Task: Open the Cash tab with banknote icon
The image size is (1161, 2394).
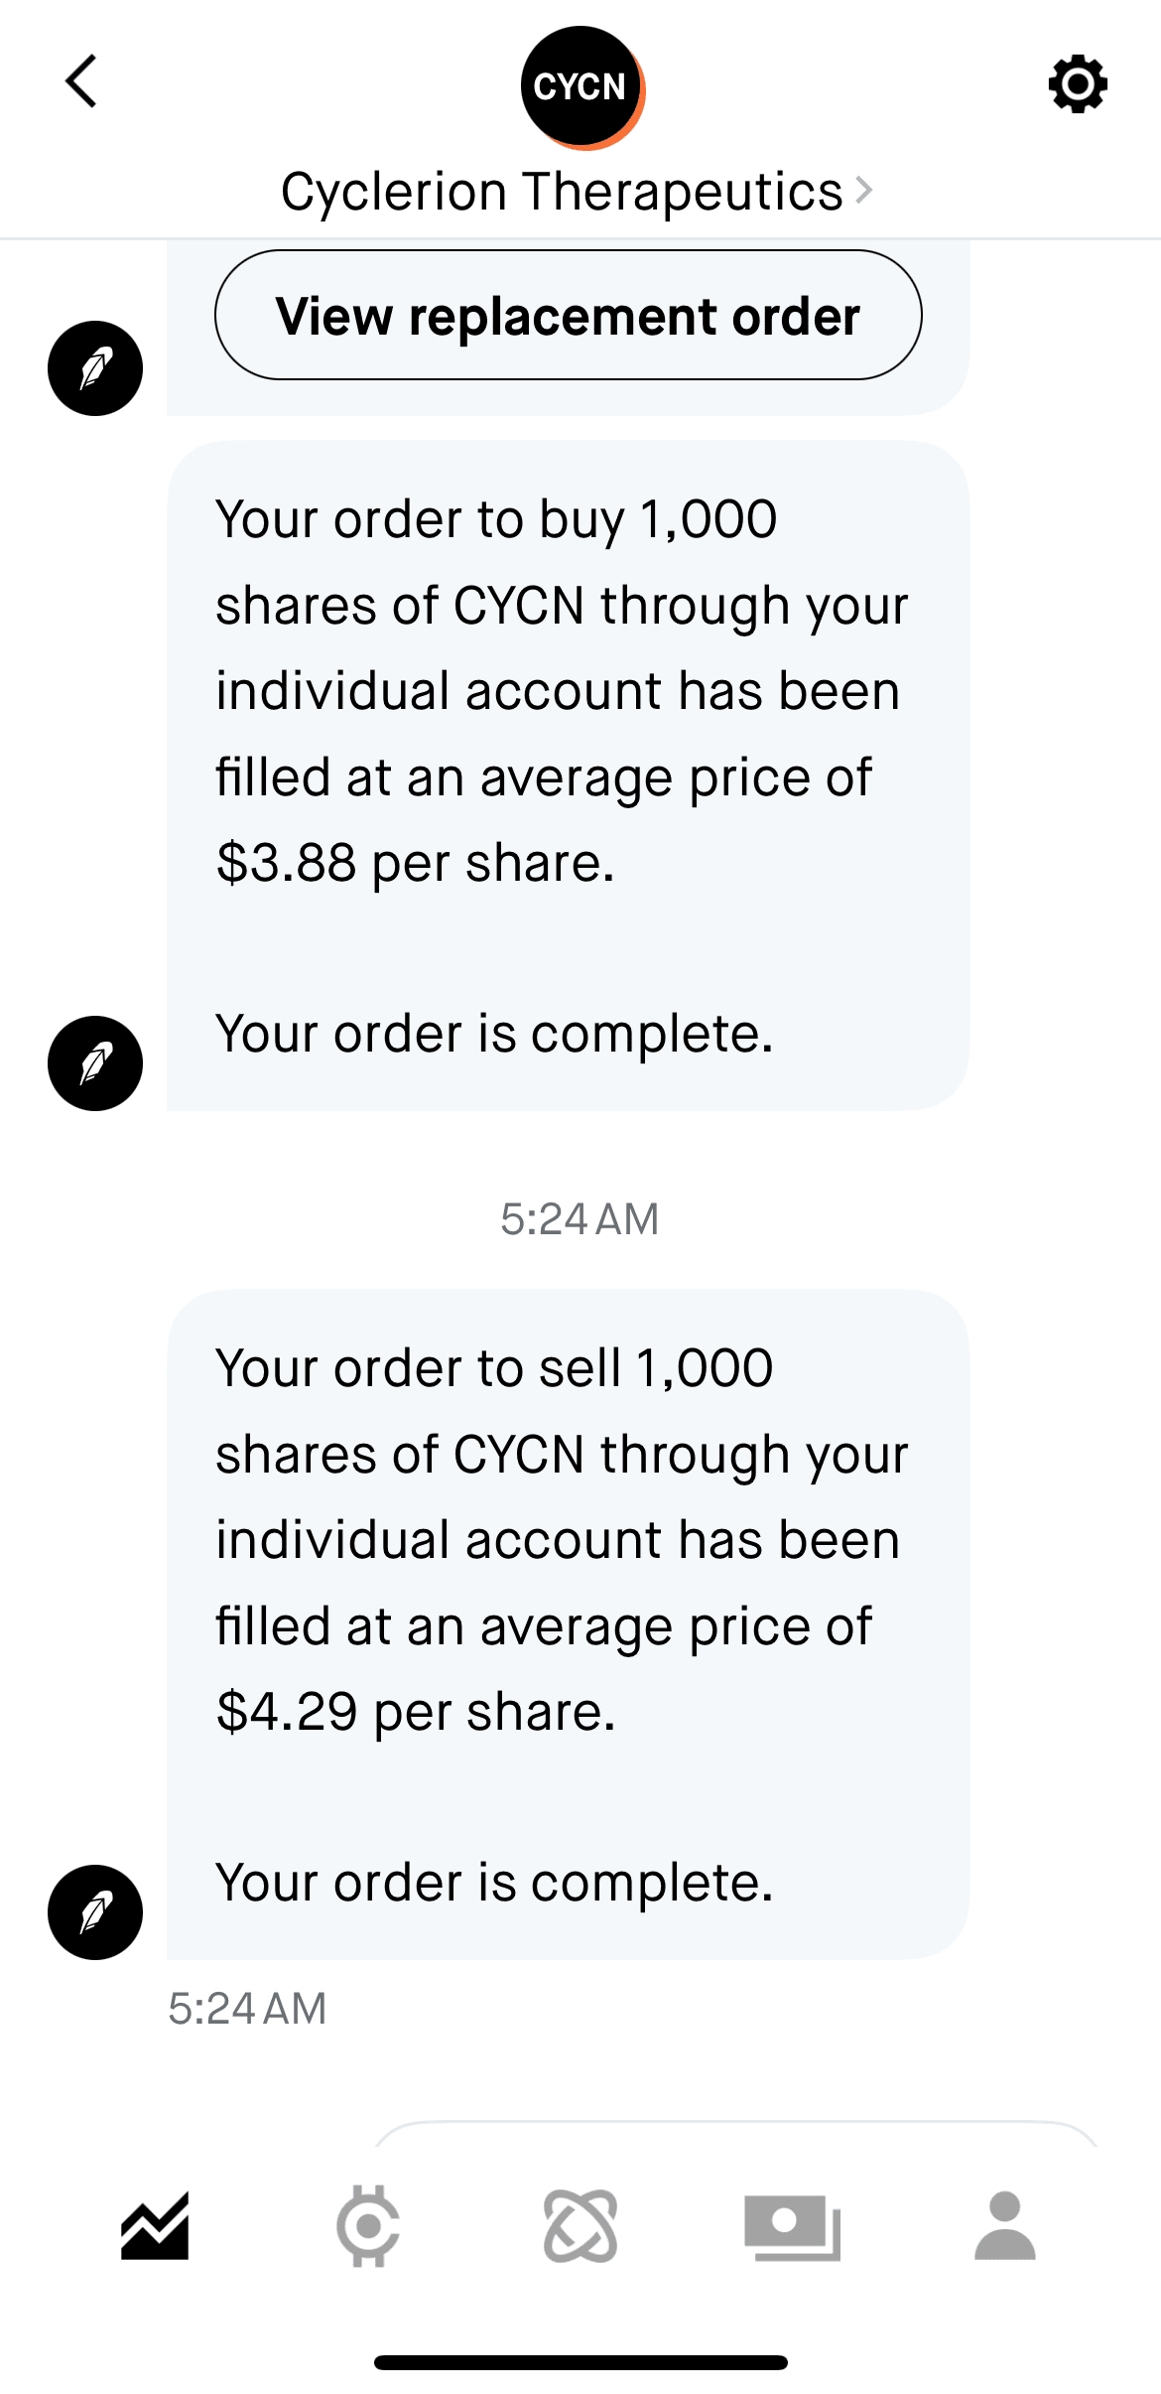Action: [x=792, y=2226]
